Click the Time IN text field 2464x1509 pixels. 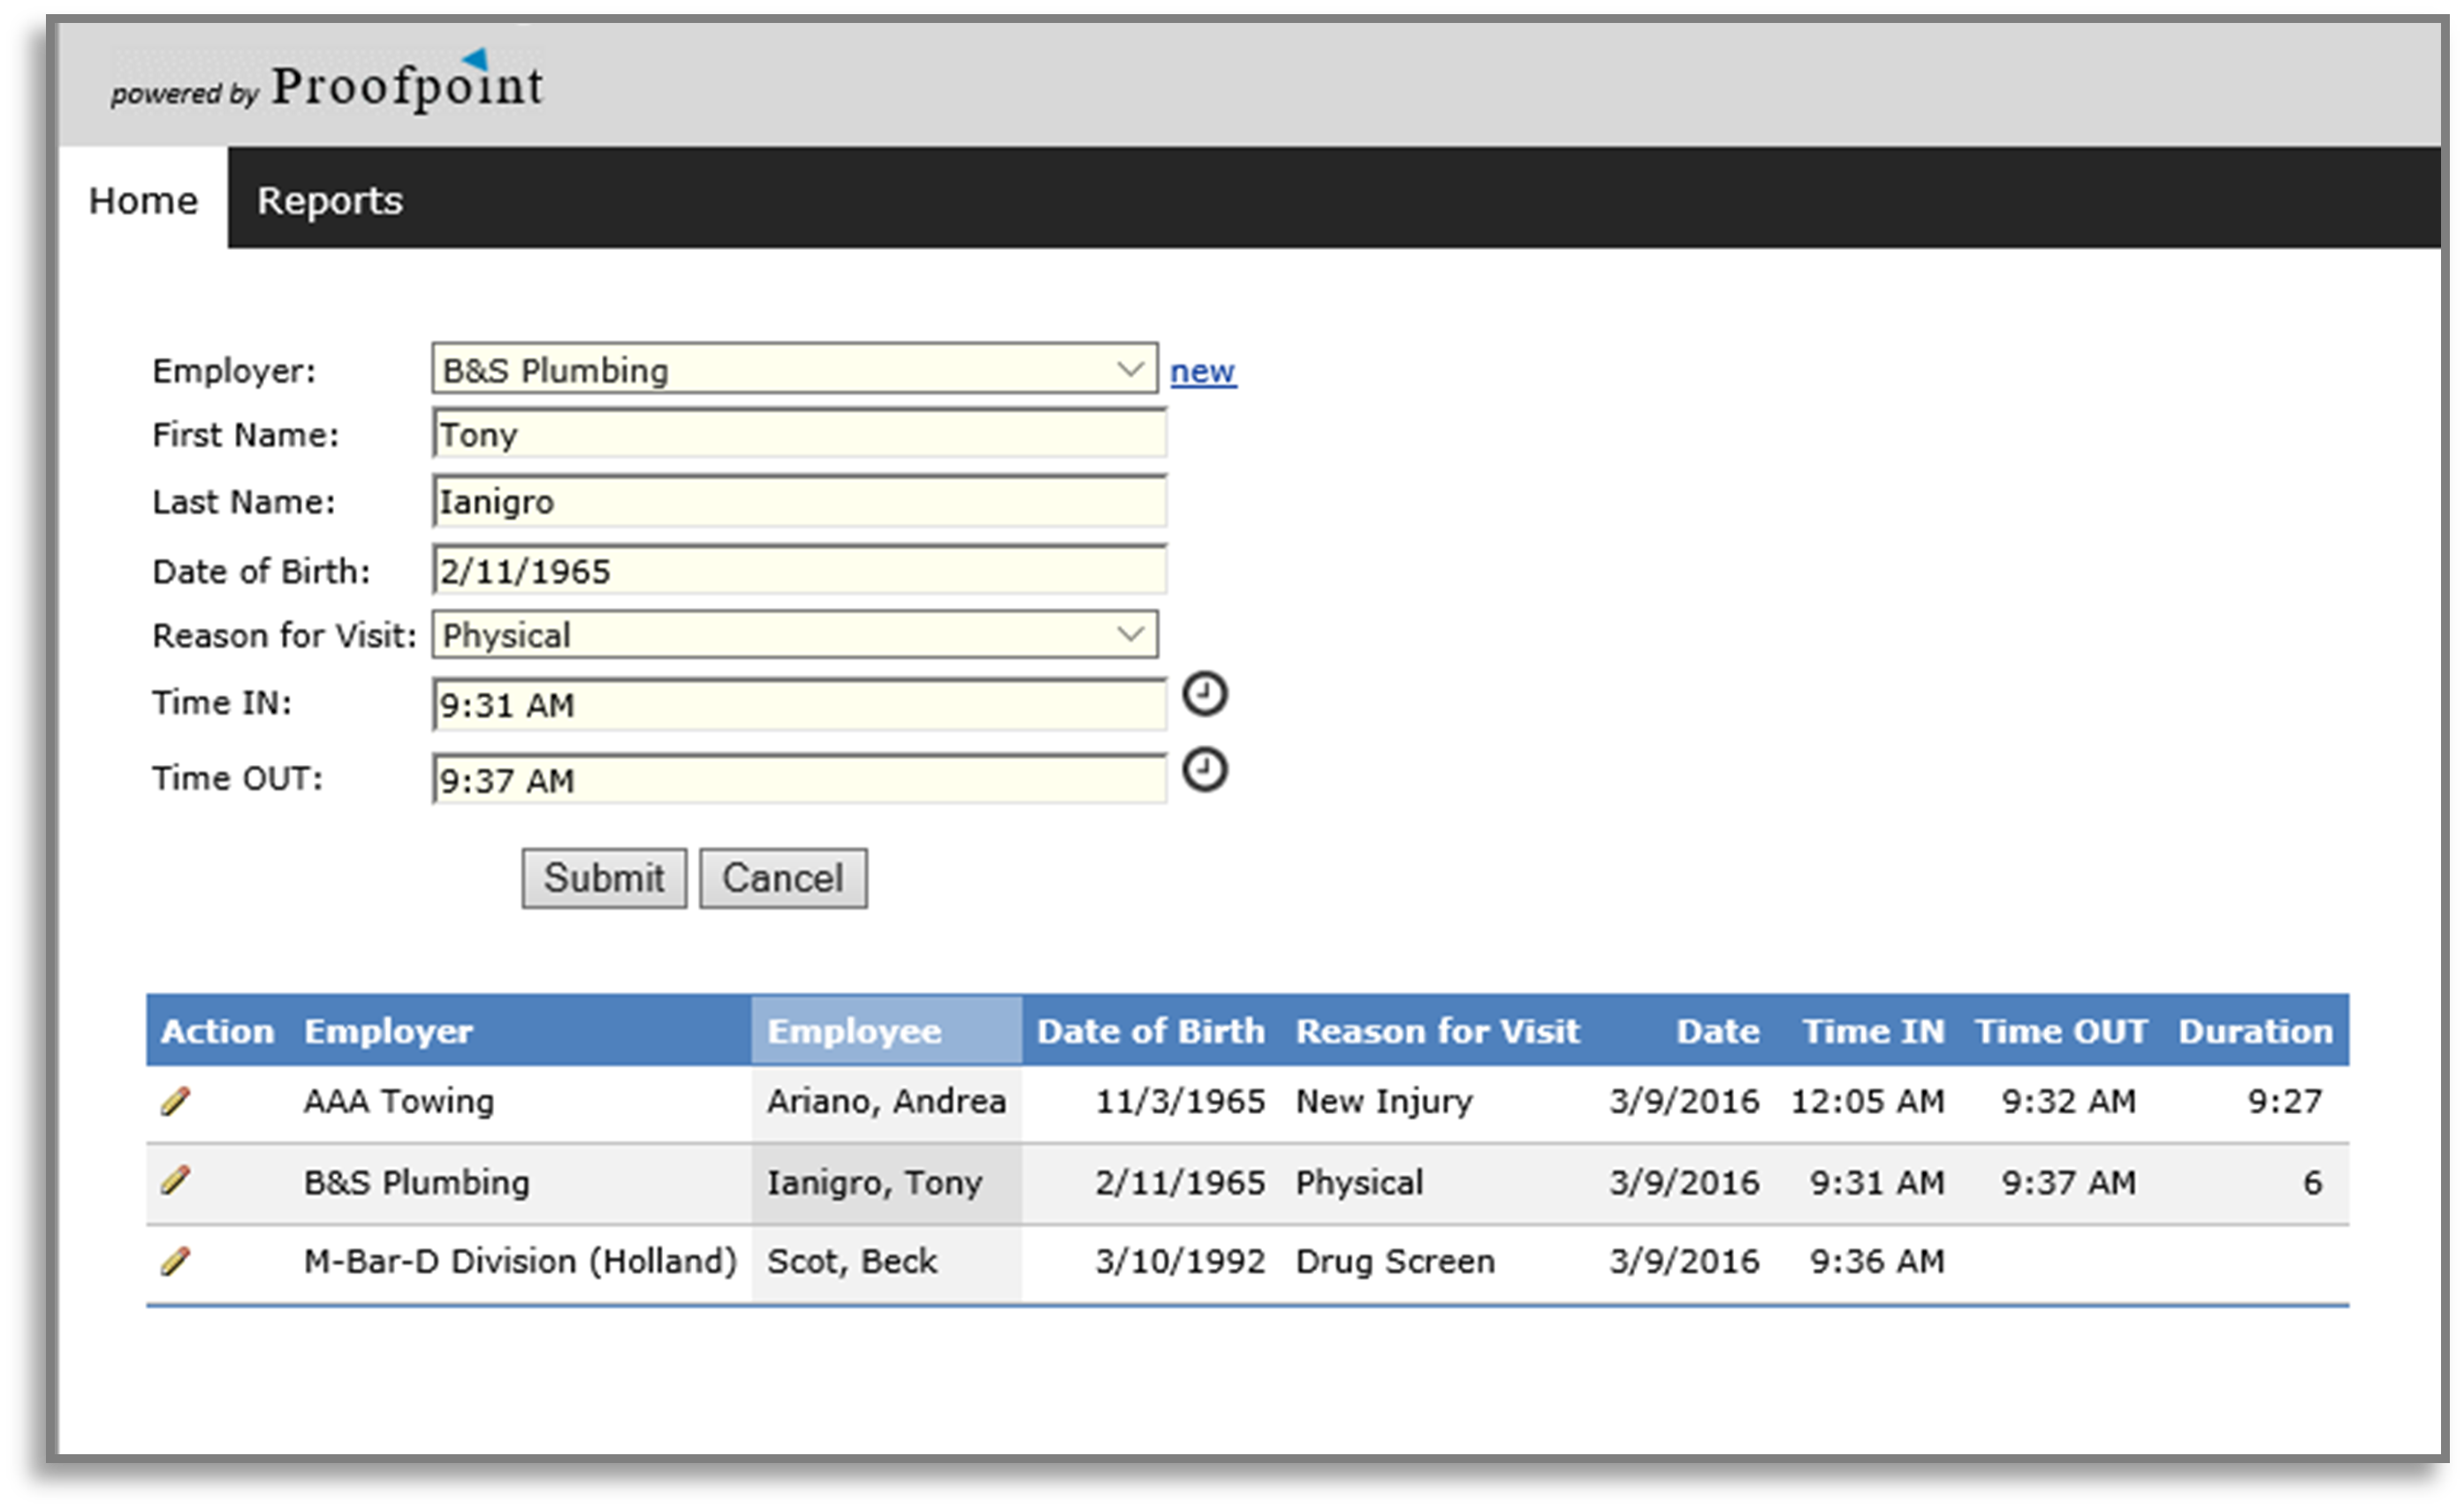point(799,704)
